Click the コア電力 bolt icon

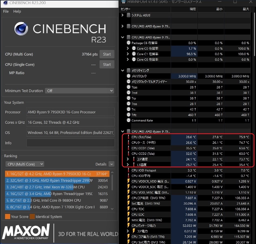tap(134, 231)
